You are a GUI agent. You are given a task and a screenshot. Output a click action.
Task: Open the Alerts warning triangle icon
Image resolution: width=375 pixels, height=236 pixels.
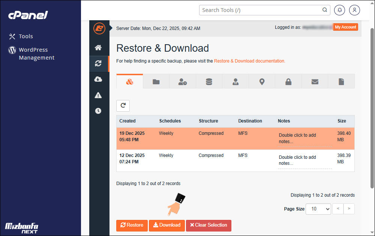click(x=99, y=95)
